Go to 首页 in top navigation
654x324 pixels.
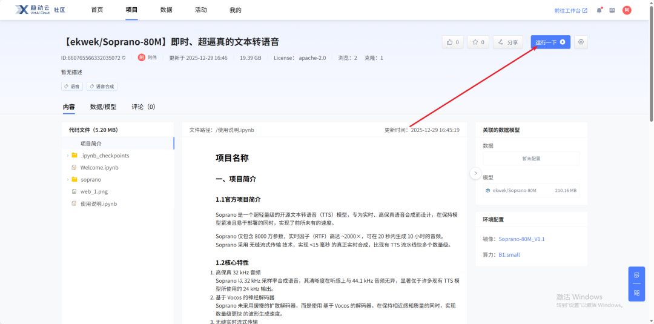[97, 10]
